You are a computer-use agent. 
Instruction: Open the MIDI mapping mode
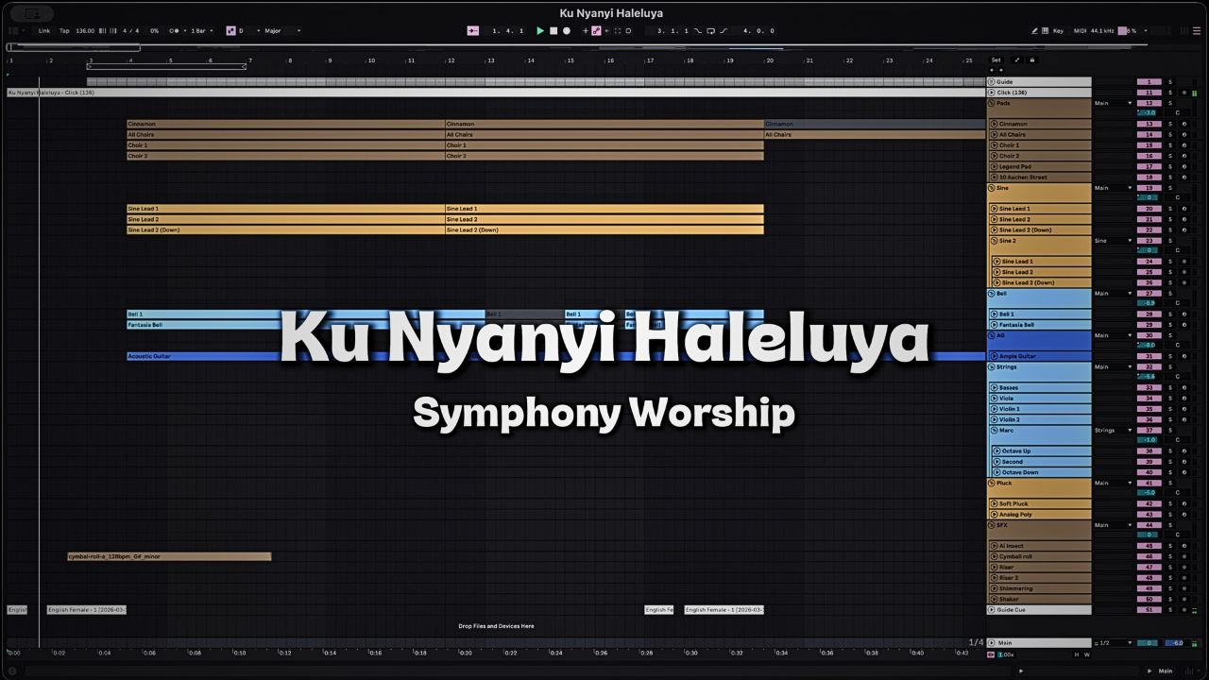click(x=1081, y=31)
